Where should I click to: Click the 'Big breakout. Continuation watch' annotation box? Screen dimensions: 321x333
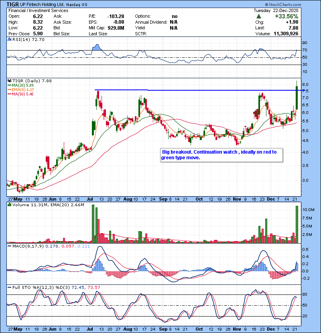221,155
